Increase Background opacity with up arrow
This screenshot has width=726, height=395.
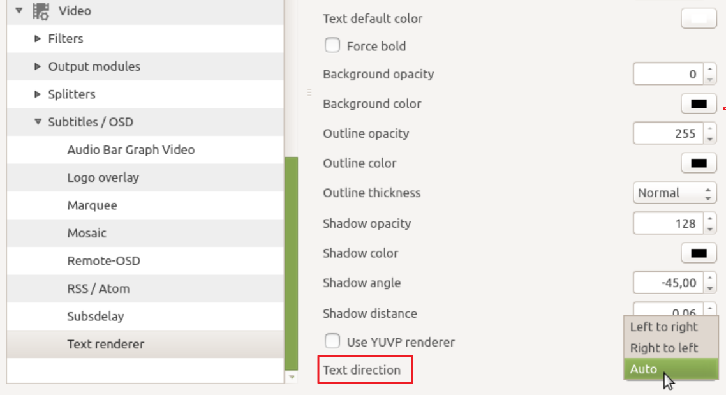coord(710,69)
